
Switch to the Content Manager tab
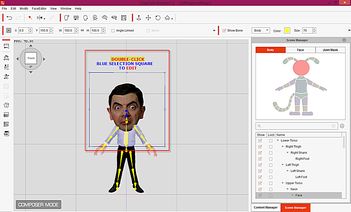point(266,208)
